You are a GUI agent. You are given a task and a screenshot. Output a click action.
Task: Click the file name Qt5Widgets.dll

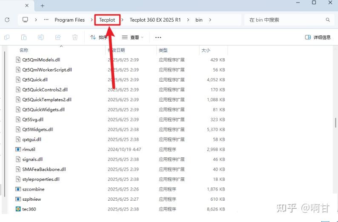point(38,129)
